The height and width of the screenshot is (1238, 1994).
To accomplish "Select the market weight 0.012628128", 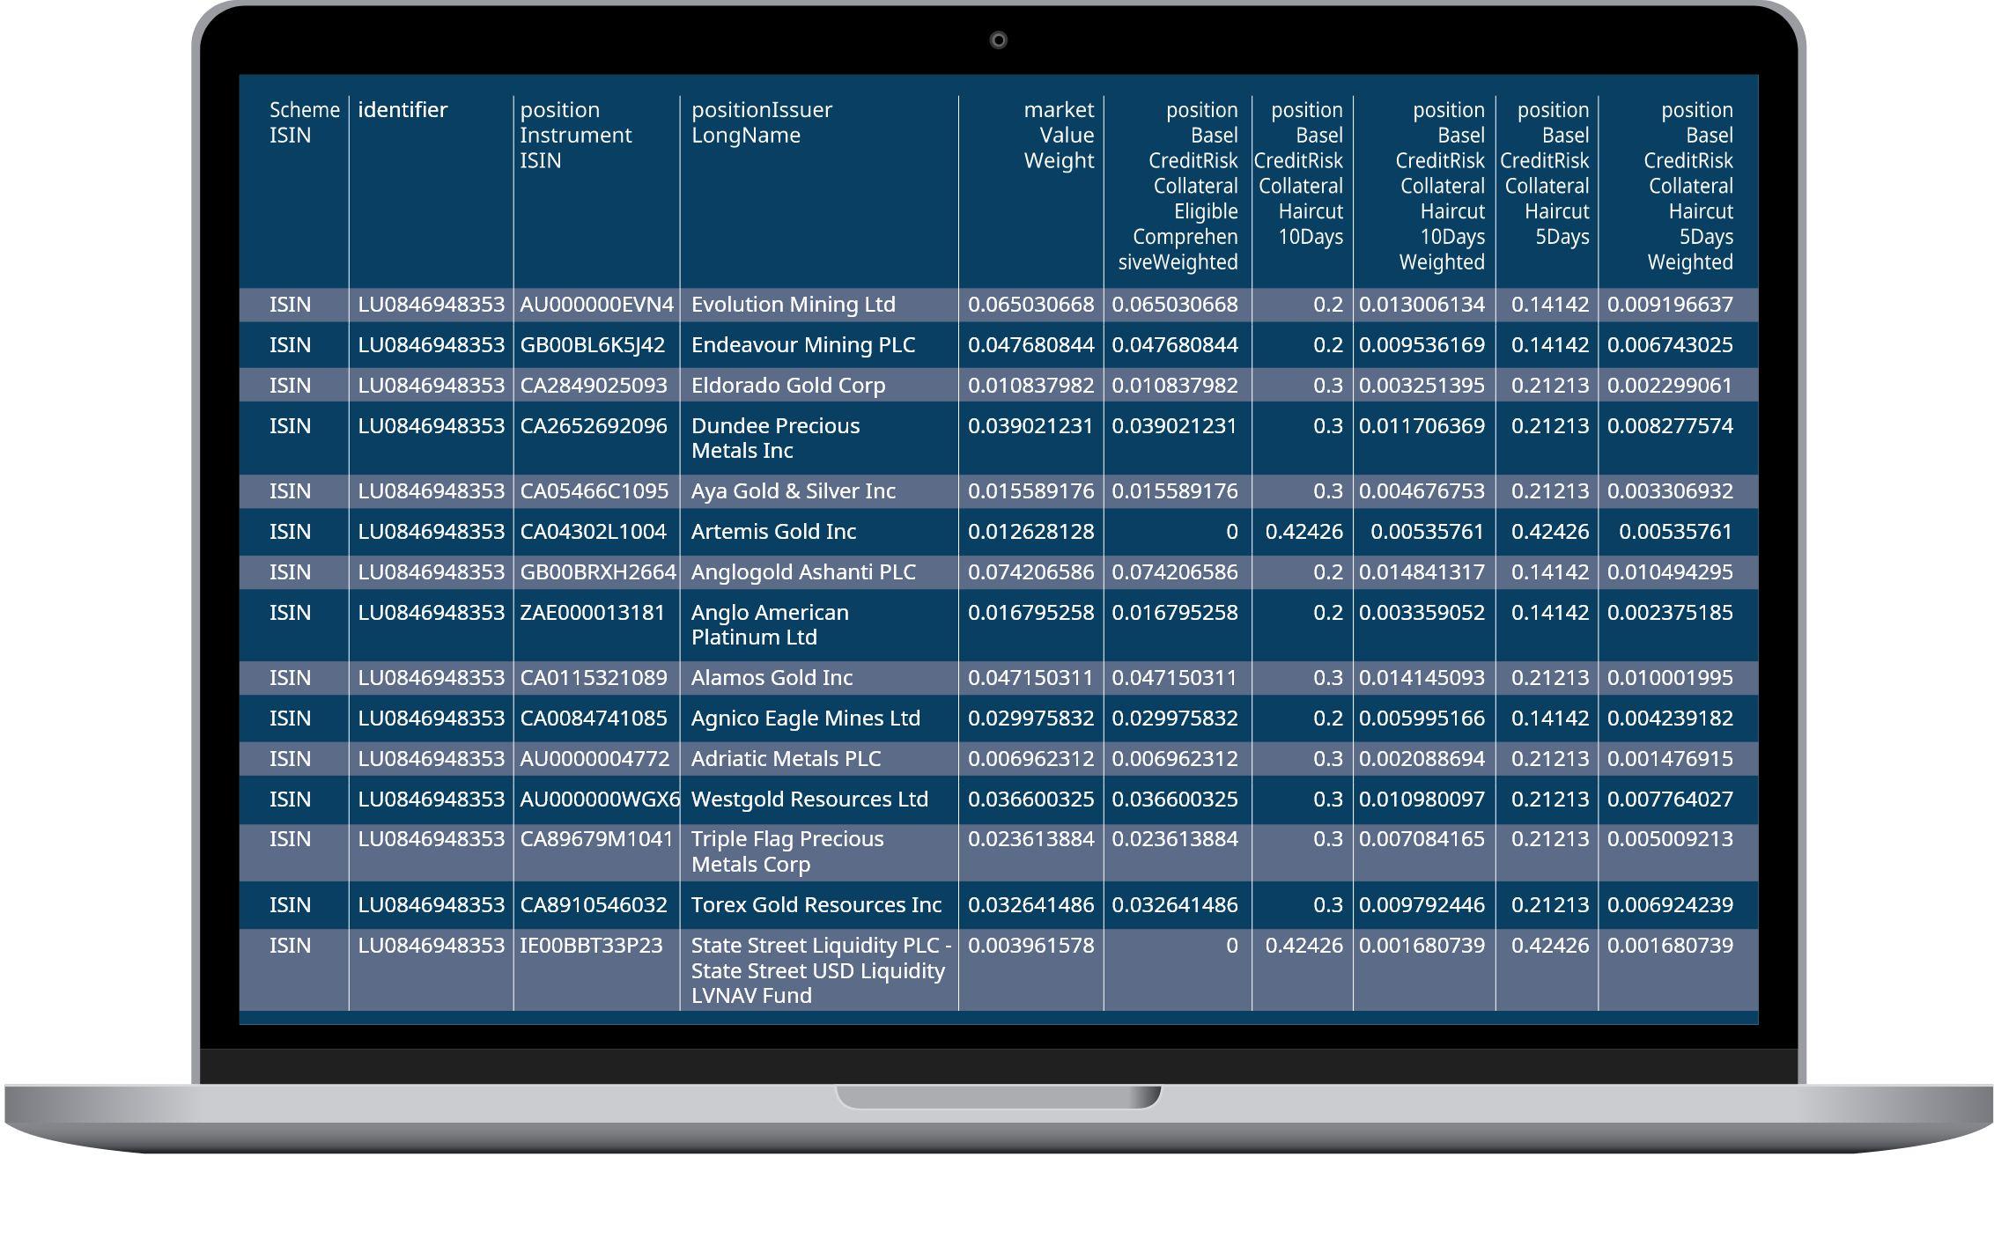I will pyautogui.click(x=1030, y=532).
